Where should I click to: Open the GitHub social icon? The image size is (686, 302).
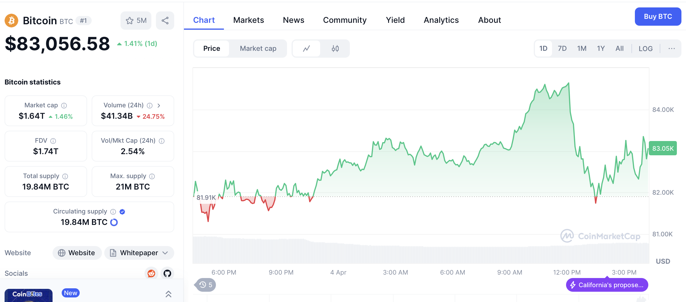(x=167, y=273)
